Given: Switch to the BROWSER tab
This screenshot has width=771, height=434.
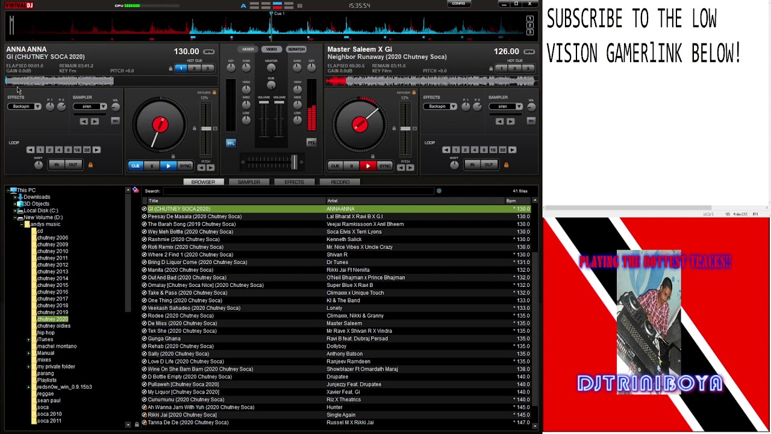Looking at the screenshot, I should (203, 182).
